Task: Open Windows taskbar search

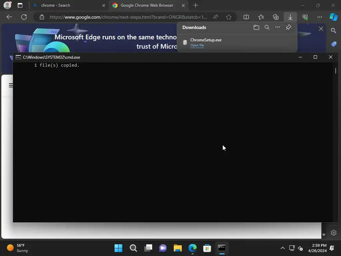Action: (x=133, y=248)
